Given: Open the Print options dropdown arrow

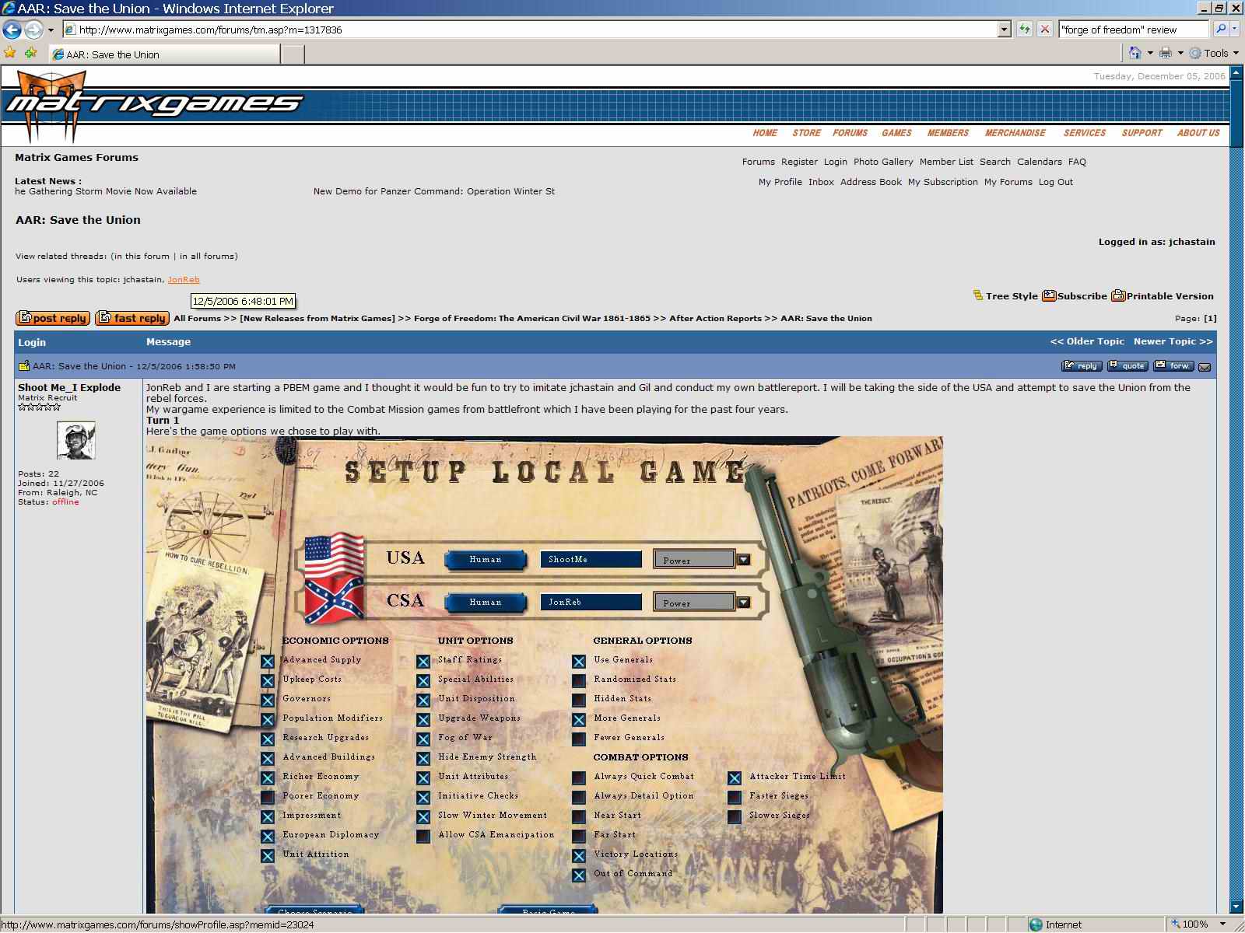Looking at the screenshot, I should click(x=1180, y=53).
